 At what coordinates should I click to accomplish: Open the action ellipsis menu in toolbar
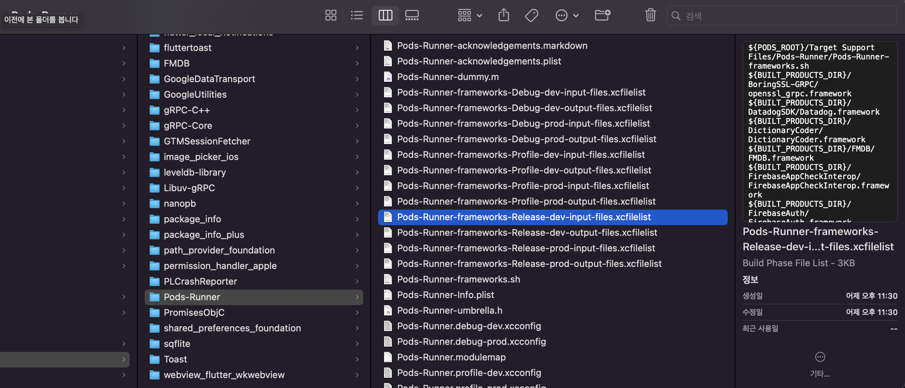pos(567,16)
